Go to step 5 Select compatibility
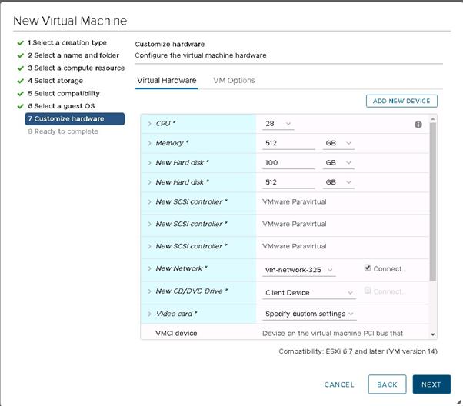The image size is (463, 406). click(64, 93)
